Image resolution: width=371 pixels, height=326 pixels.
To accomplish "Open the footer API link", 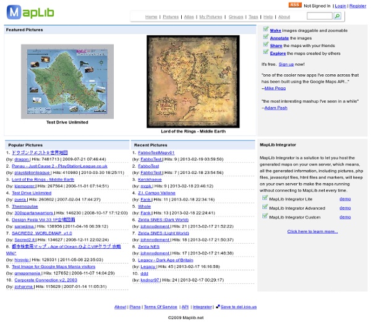I will coord(185,307).
